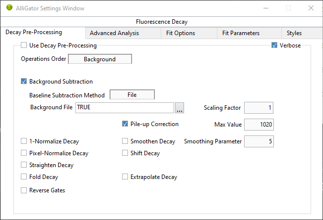Screen dimensions: 323x220
Task: Edit the Scaling Factor value
Action: 258,108
